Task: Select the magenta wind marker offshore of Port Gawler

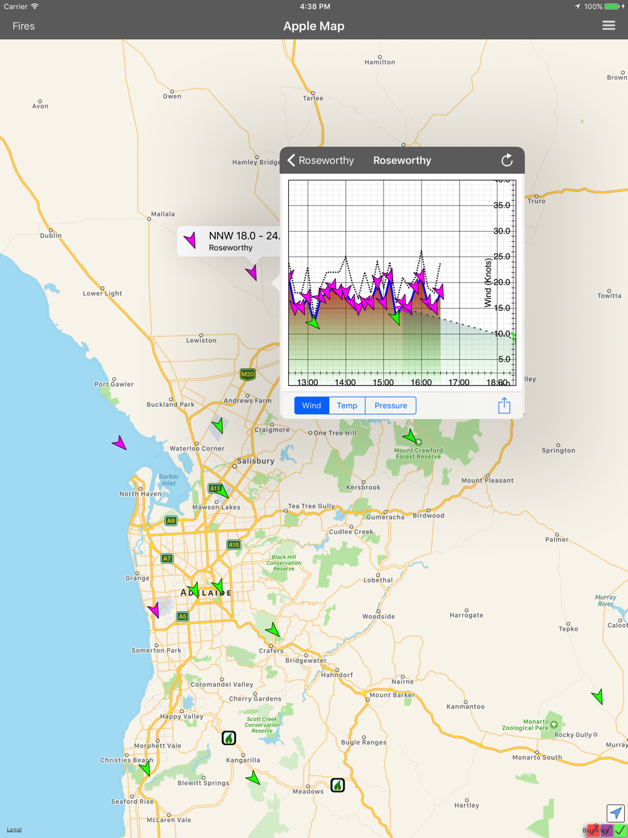Action: coord(119,443)
